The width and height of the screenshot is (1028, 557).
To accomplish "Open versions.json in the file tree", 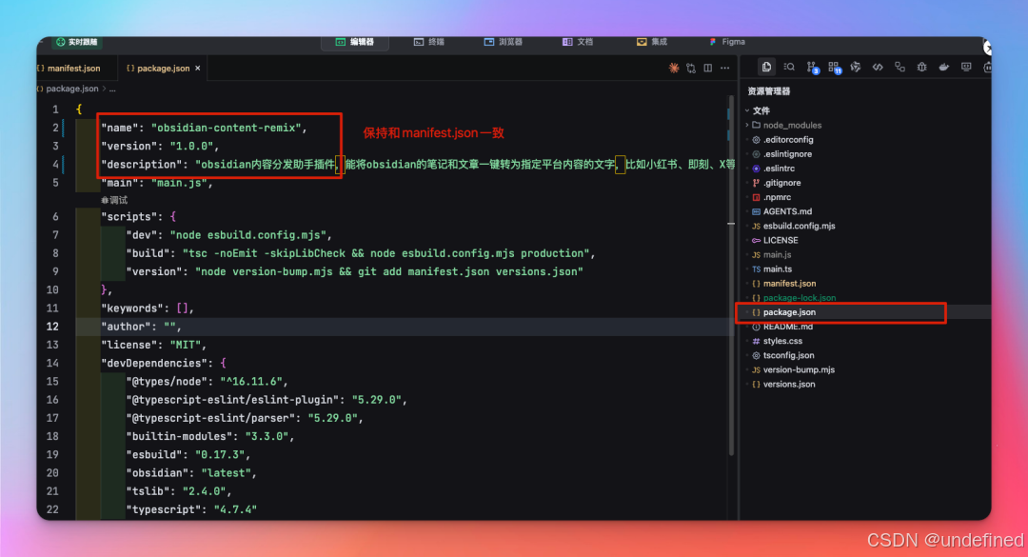I will tap(789, 385).
